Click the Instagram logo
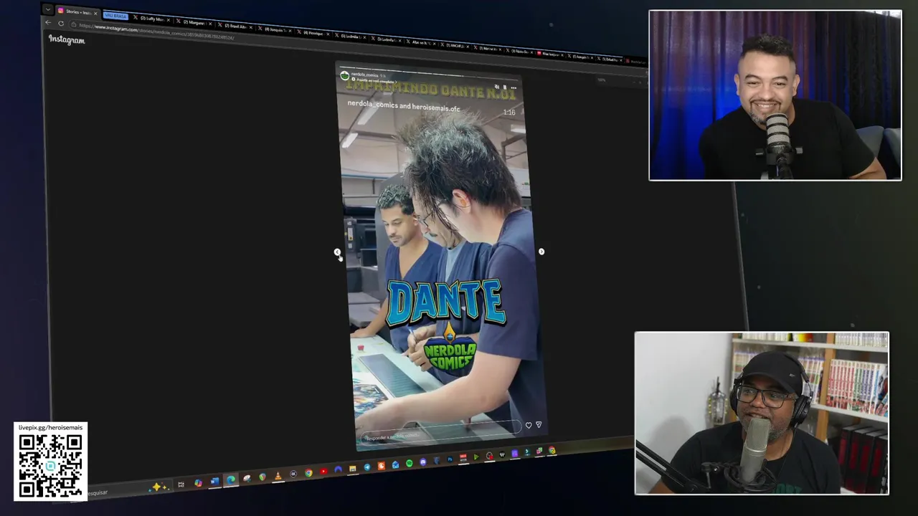 (x=67, y=40)
